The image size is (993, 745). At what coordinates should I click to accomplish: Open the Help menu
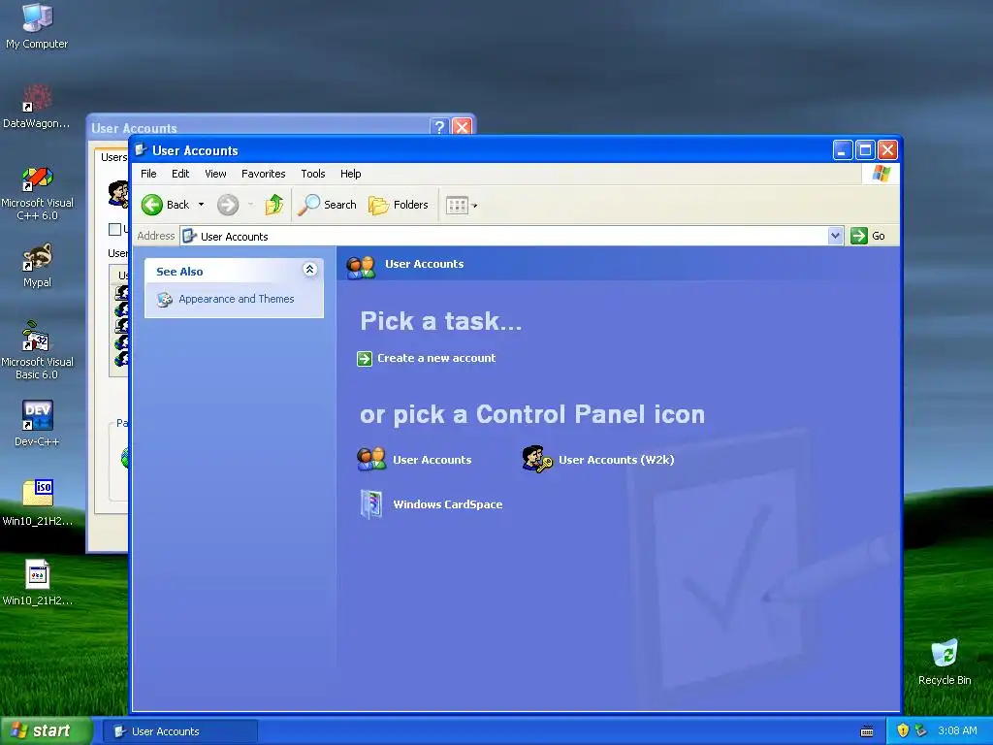(350, 174)
